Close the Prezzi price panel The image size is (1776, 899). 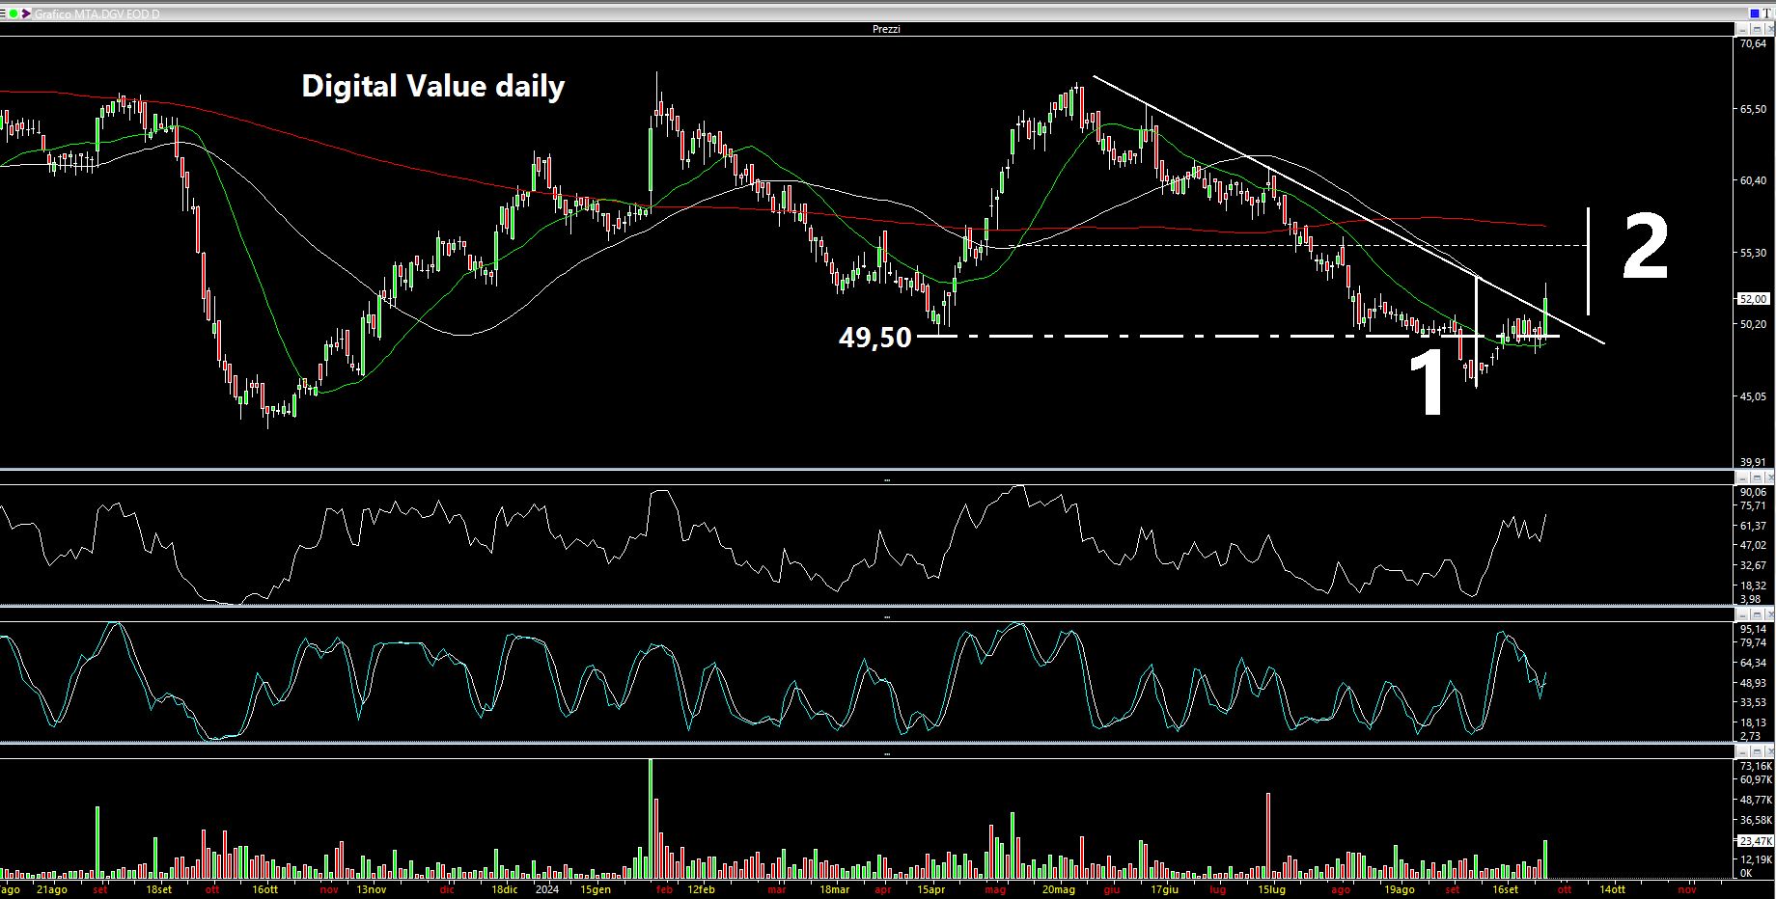1770,29
